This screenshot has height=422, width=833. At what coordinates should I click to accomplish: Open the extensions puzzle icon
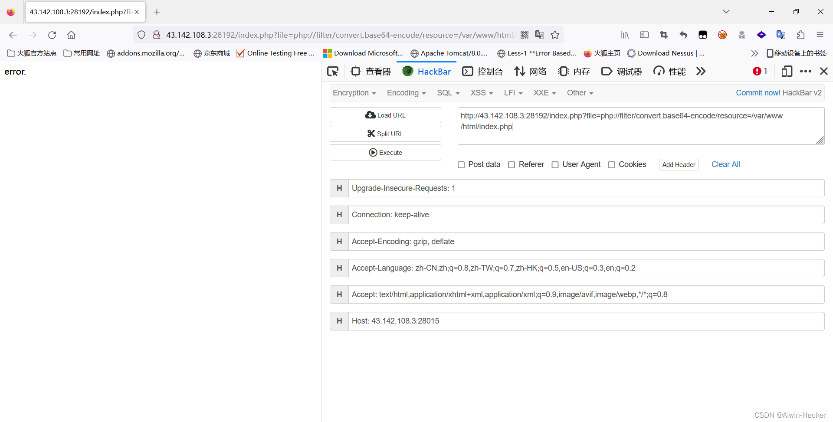click(800, 35)
